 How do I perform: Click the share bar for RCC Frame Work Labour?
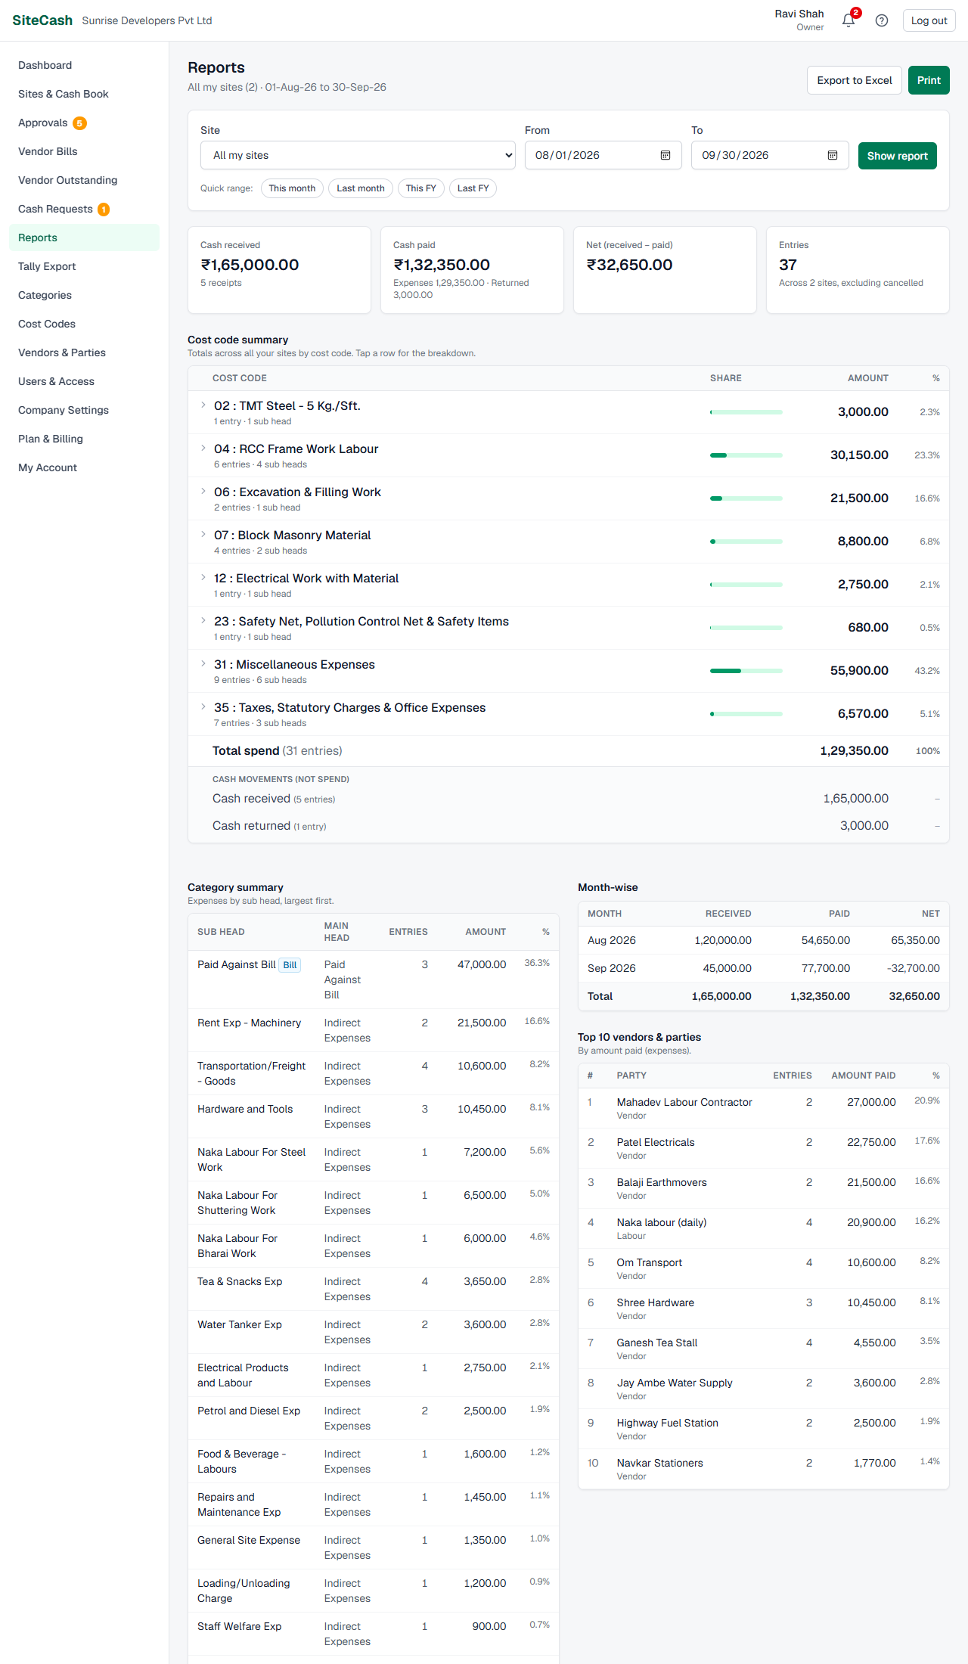(x=746, y=455)
